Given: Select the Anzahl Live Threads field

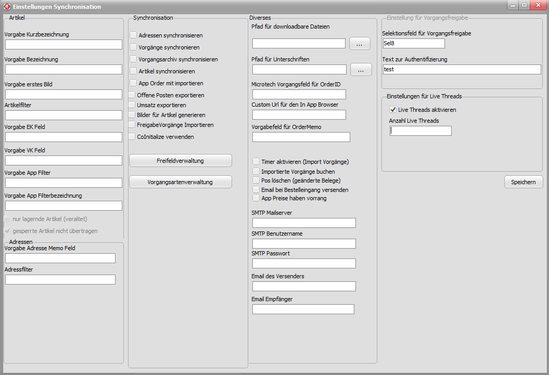Looking at the screenshot, I should pos(420,131).
